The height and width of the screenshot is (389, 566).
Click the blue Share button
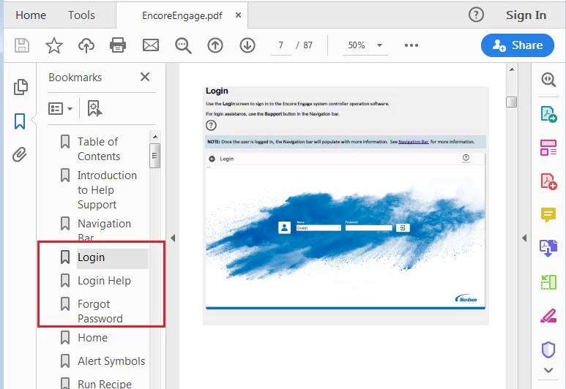517,45
